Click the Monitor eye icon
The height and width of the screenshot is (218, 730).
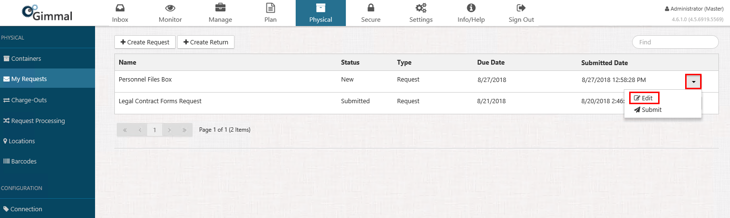tap(170, 8)
